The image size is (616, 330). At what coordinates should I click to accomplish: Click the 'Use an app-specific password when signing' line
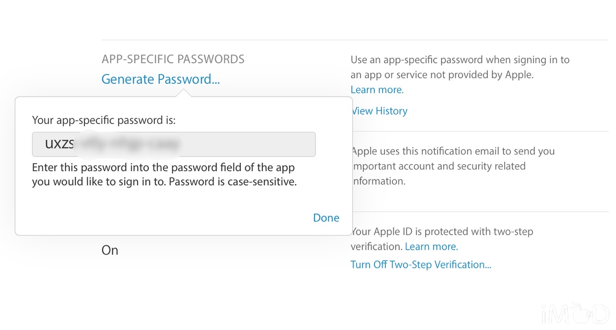pos(460,60)
